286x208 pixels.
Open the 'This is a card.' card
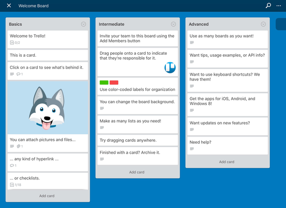point(48,55)
